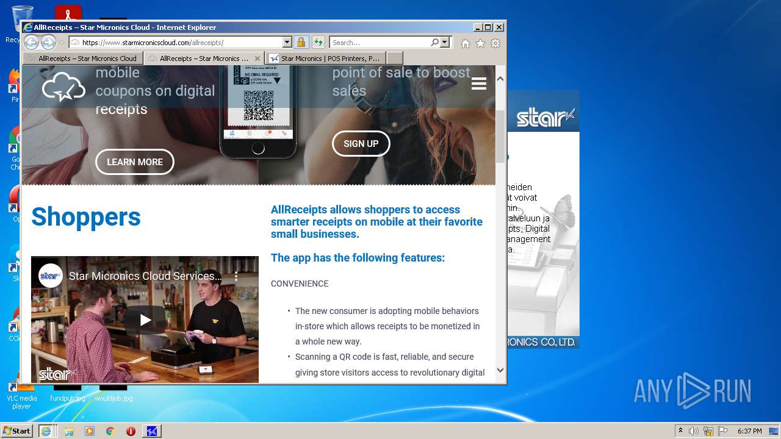
Task: Switch to Star Micronics | POS Printers tab
Action: [x=326, y=59]
